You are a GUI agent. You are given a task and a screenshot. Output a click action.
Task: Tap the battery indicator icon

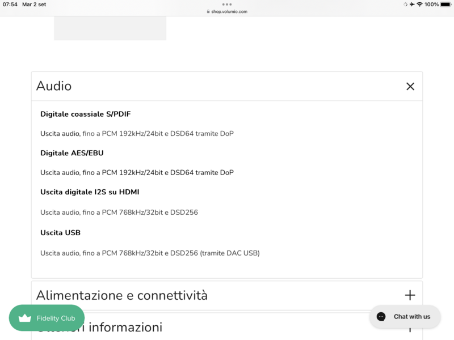pyautogui.click(x=445, y=5)
